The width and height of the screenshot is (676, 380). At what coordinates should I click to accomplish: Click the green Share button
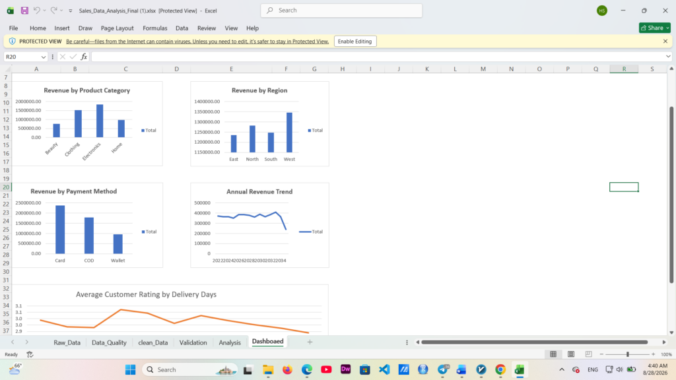(x=654, y=28)
